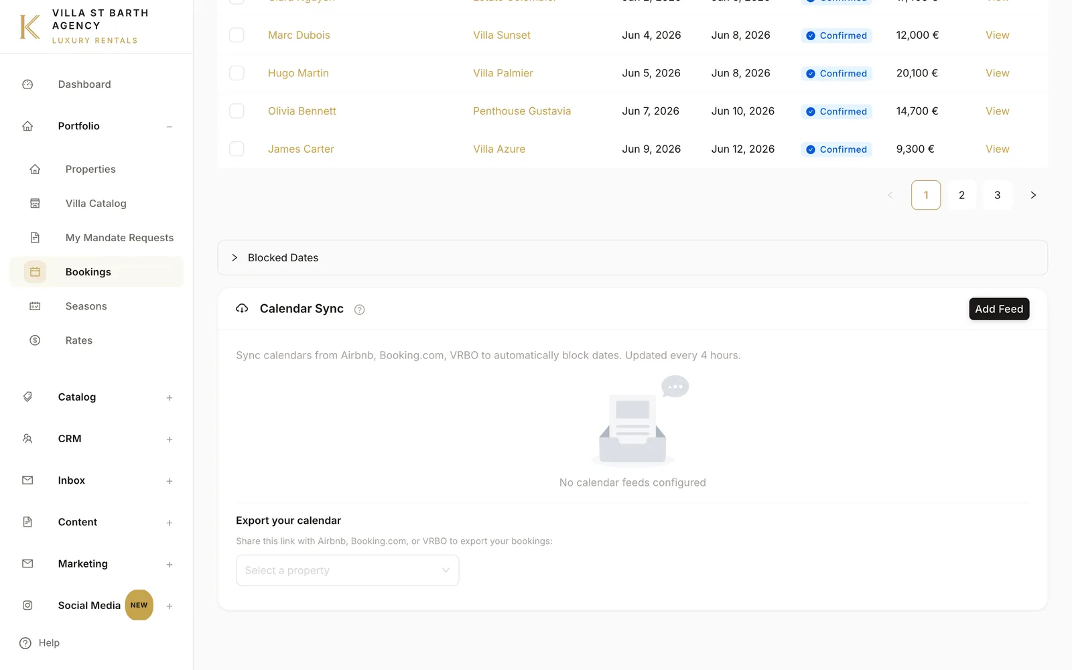Click the 12,000 € amount cell
Image resolution: width=1072 pixels, height=670 pixels.
click(x=917, y=35)
